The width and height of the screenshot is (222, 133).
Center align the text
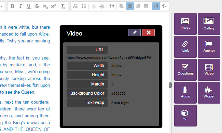[130, 6]
